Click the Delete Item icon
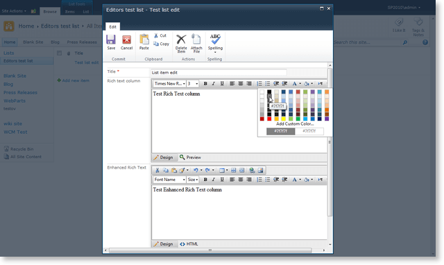 181,44
